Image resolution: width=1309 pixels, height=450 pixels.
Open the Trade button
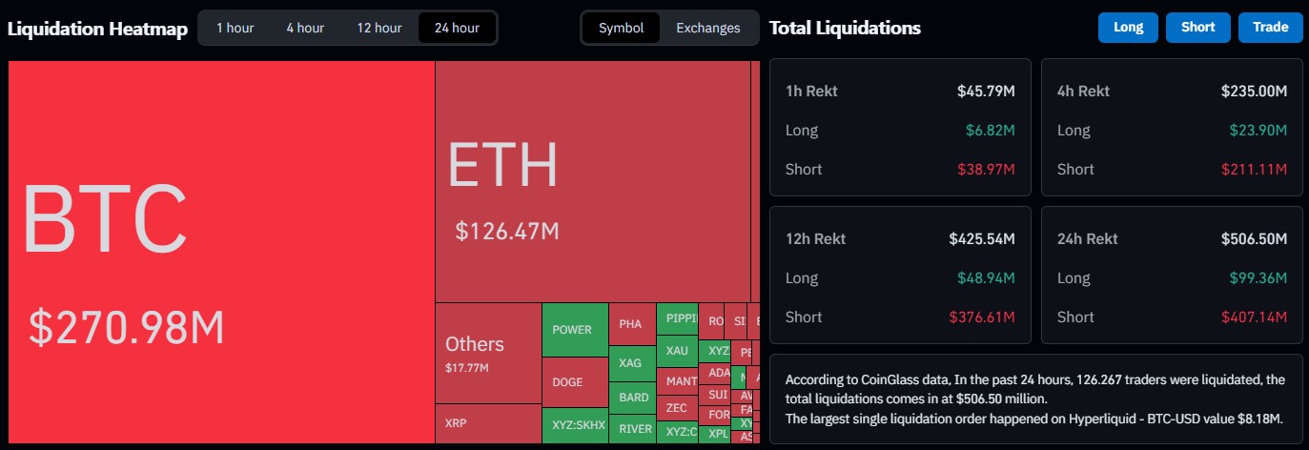click(x=1270, y=28)
